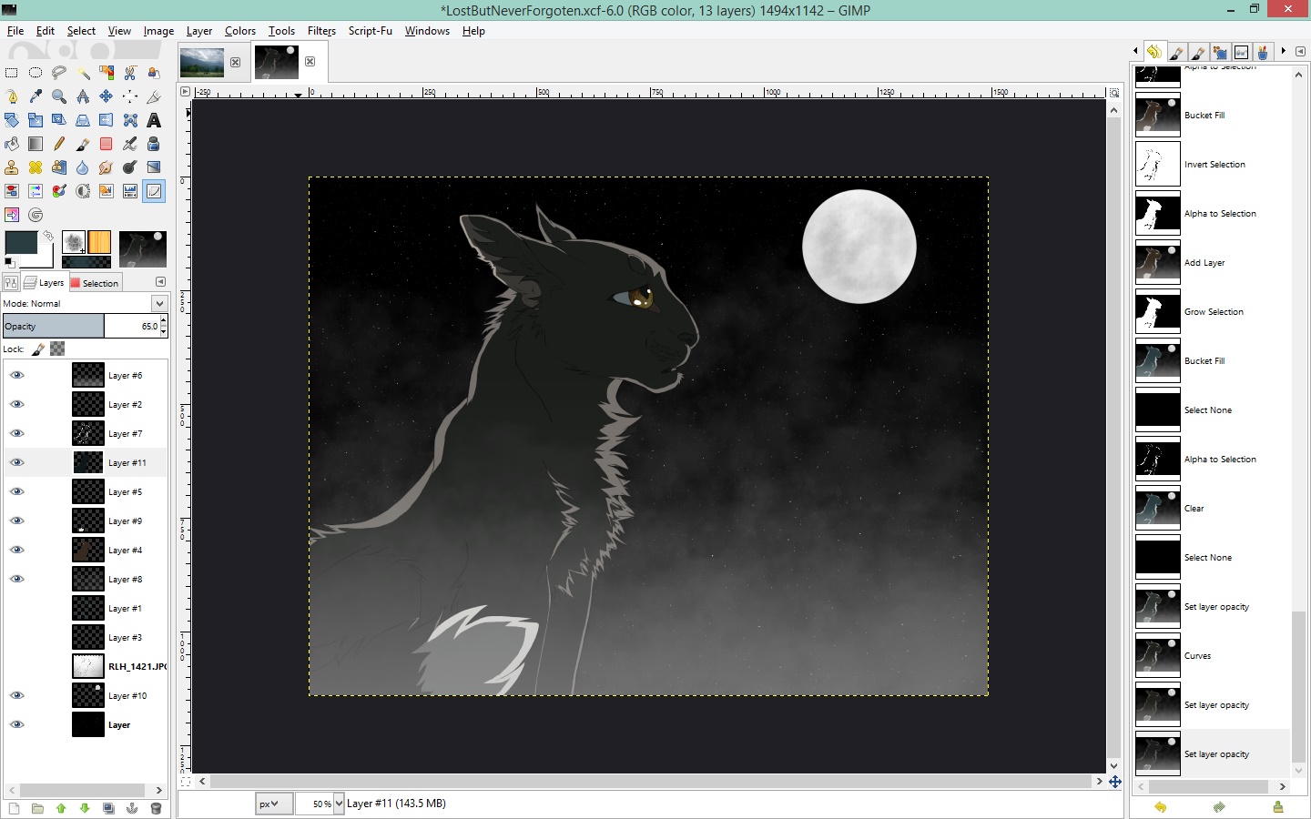
Task: Select the Text tool
Action: point(153,119)
